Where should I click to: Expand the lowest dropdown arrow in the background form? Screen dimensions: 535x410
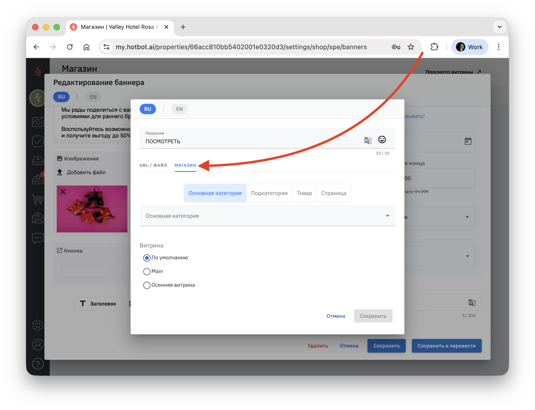pos(467,256)
